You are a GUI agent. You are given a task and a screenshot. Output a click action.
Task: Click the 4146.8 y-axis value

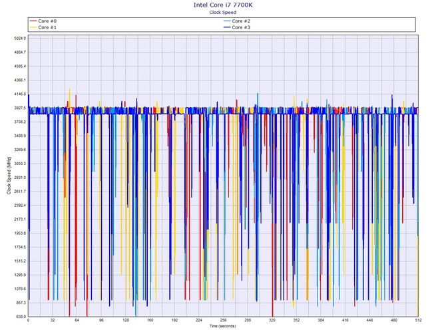20,94
